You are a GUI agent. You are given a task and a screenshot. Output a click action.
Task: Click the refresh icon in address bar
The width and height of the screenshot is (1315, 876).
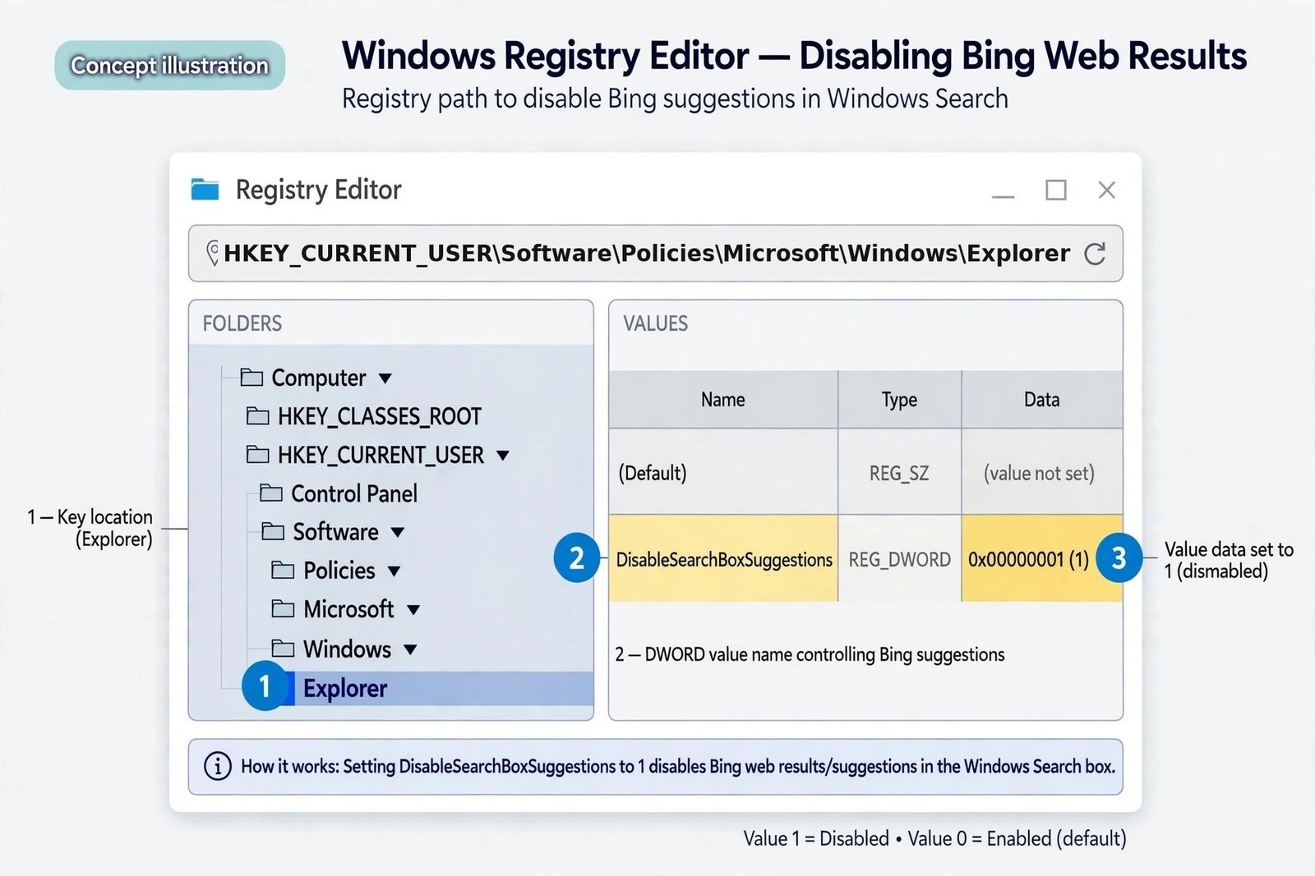point(1095,254)
